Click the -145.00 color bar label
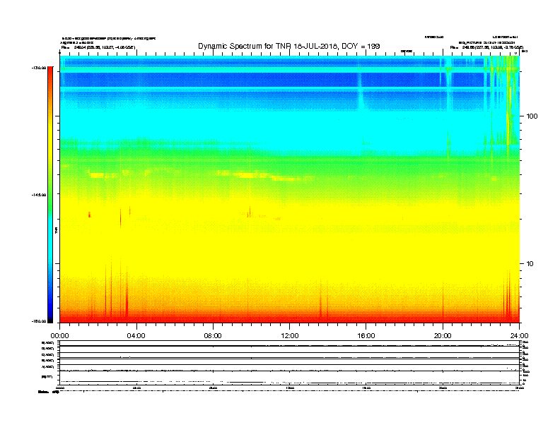The height and width of the screenshot is (432, 560). pyautogui.click(x=40, y=195)
